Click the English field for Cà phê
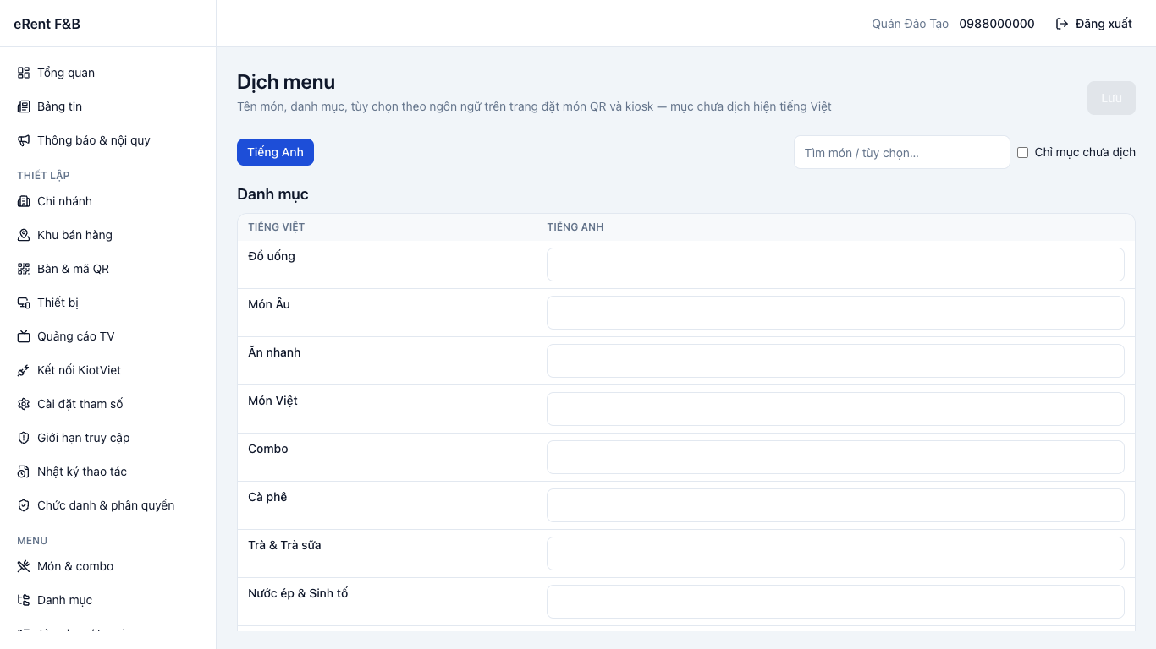Viewport: 1156px width, 649px height. 835,505
